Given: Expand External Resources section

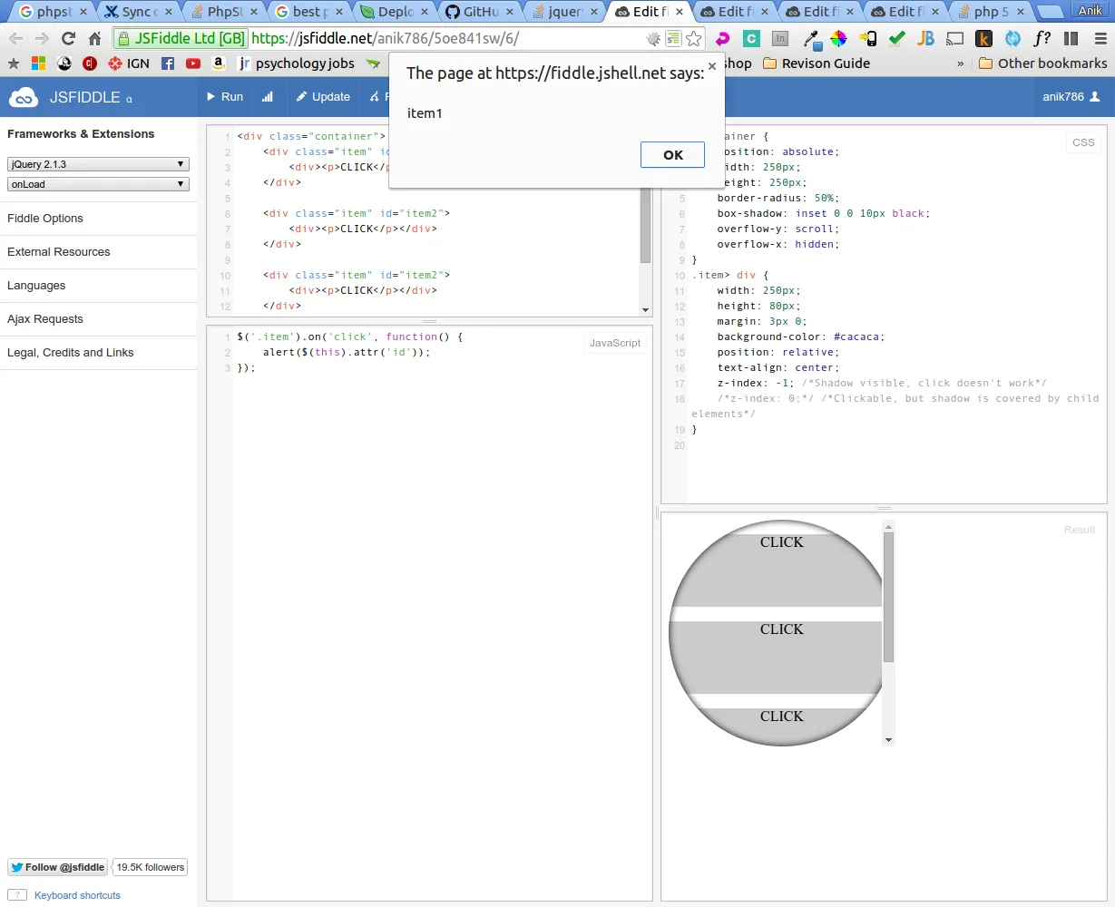Looking at the screenshot, I should point(98,252).
